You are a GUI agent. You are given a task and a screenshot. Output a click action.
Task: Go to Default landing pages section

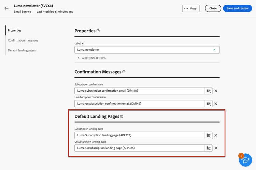(x=22, y=50)
